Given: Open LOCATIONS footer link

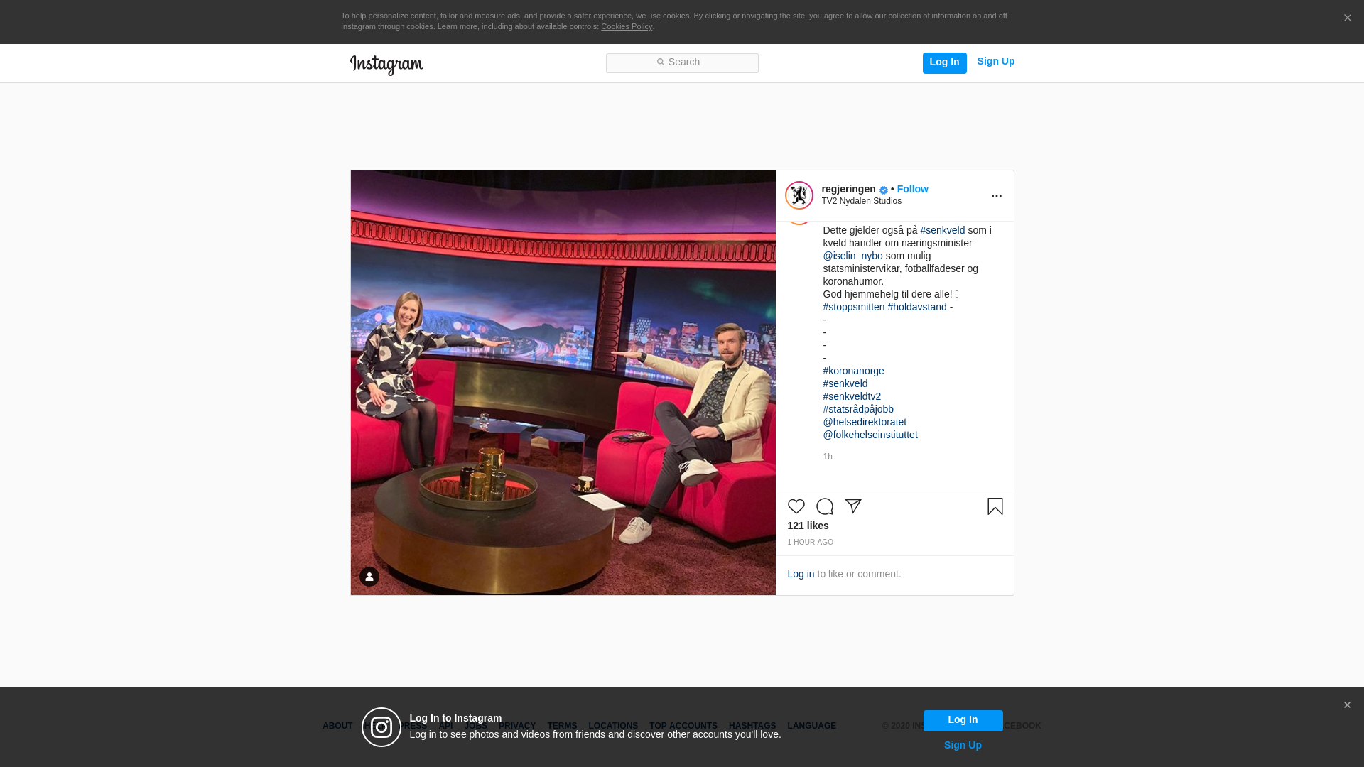Looking at the screenshot, I should (x=612, y=726).
